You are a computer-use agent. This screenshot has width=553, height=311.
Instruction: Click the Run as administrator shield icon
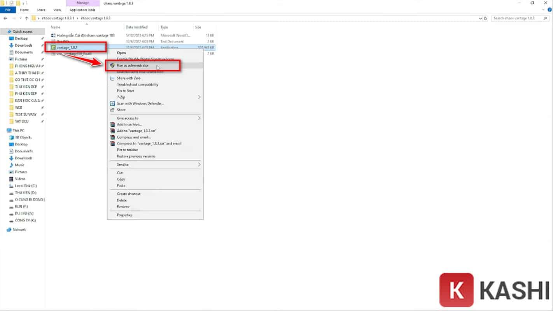coord(112,66)
